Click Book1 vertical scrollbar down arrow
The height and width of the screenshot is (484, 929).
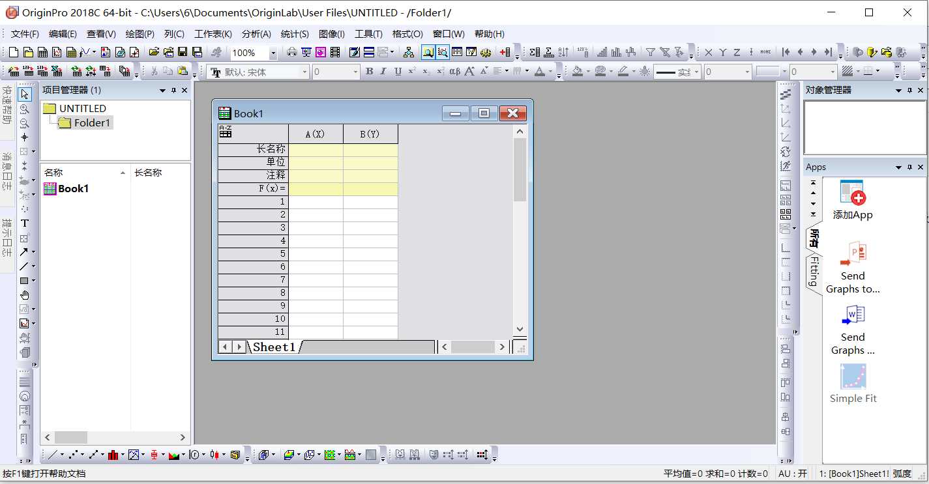tap(520, 330)
